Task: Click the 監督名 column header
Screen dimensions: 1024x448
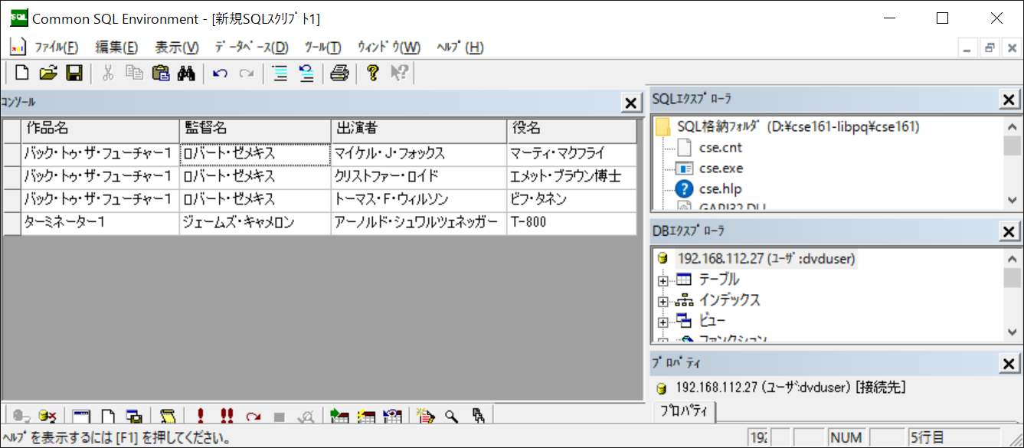Action: click(x=255, y=129)
